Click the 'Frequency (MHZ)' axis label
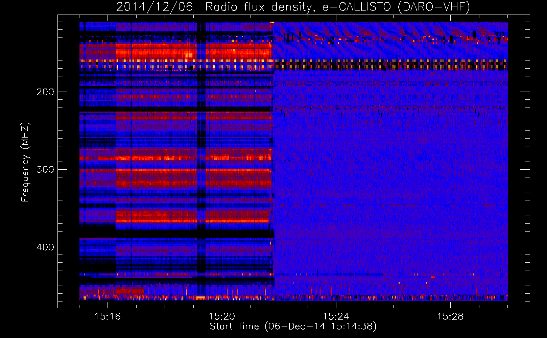The width and height of the screenshot is (547, 338). point(25,162)
